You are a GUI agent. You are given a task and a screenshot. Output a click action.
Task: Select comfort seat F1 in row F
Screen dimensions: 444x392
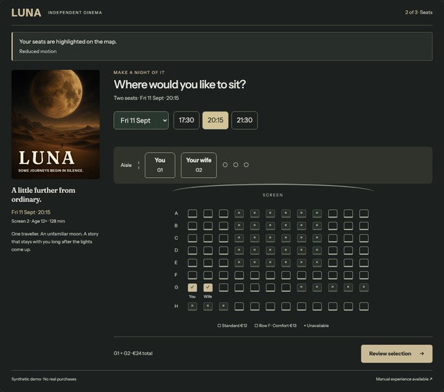[x=192, y=275]
